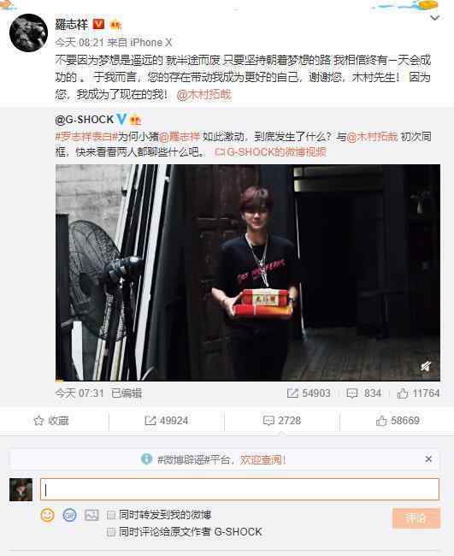Open the repost tab showing 49924
This screenshot has width=454, height=556.
coord(167,421)
